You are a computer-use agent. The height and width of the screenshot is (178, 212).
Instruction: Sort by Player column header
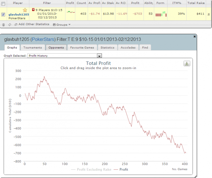tap(18, 3)
